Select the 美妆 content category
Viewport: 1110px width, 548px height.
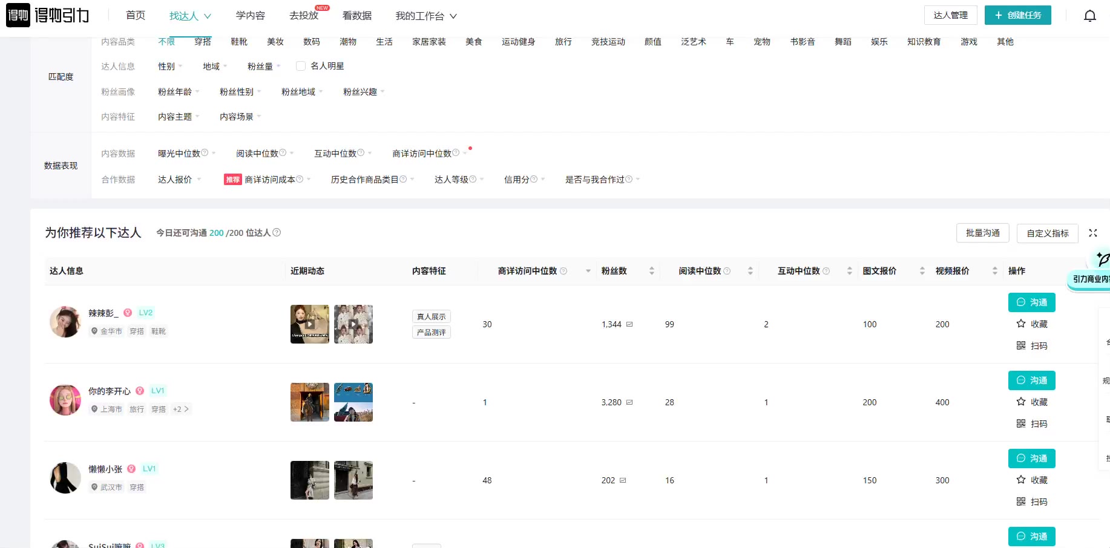pos(275,41)
